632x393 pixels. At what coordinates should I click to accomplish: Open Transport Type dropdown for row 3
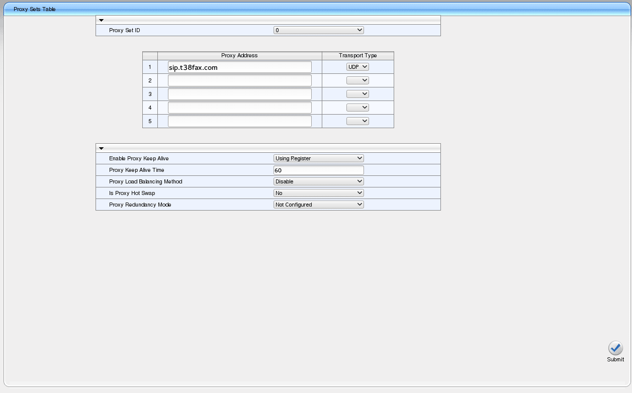[x=357, y=94]
